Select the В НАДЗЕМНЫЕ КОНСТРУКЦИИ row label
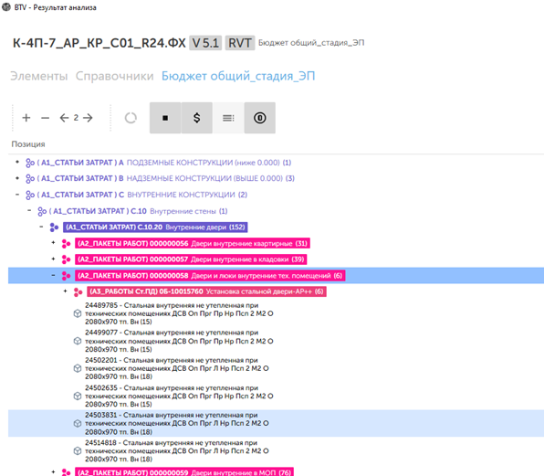 [x=166, y=178]
